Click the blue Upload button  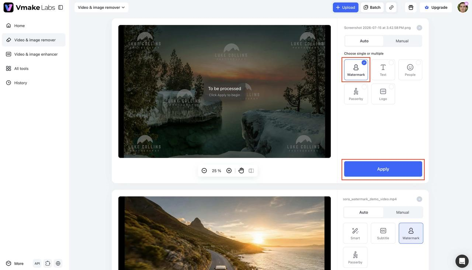pos(346,7)
